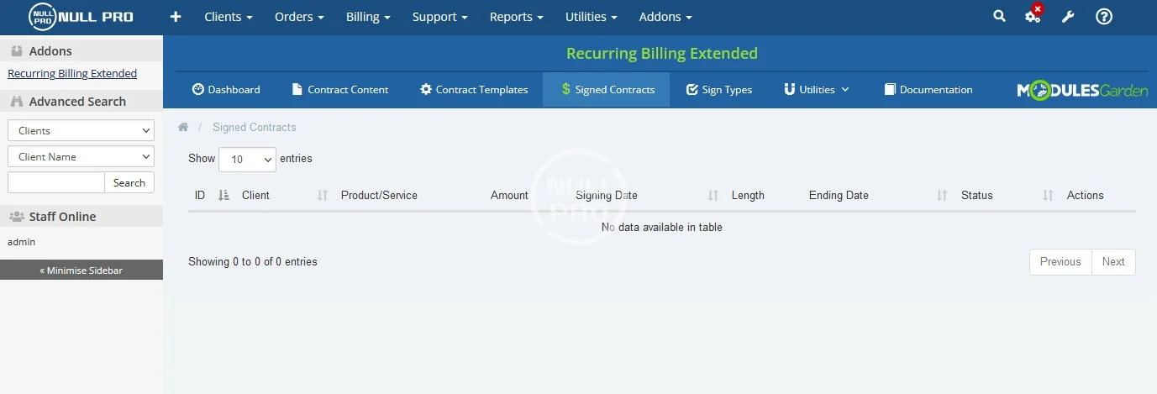Click the Ending Date column sort arrows
The width and height of the screenshot is (1157, 394).
click(x=942, y=196)
